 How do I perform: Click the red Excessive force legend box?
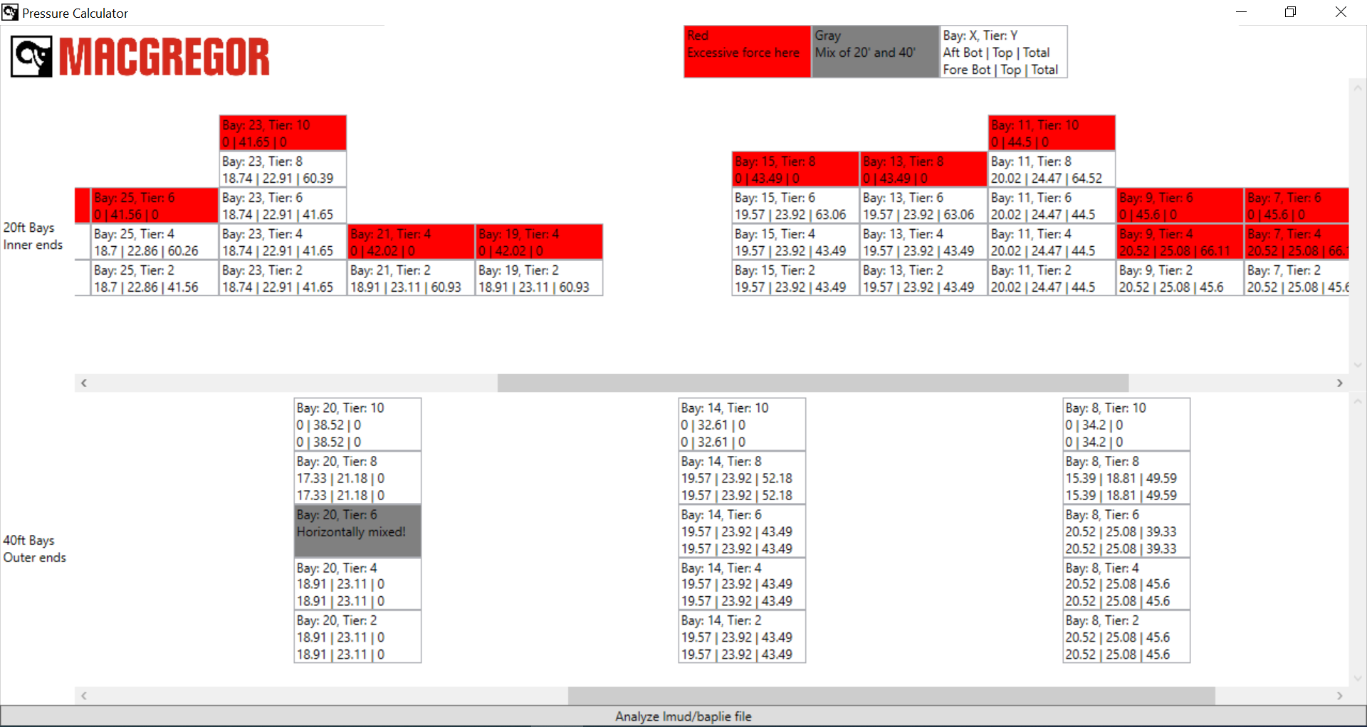point(747,52)
